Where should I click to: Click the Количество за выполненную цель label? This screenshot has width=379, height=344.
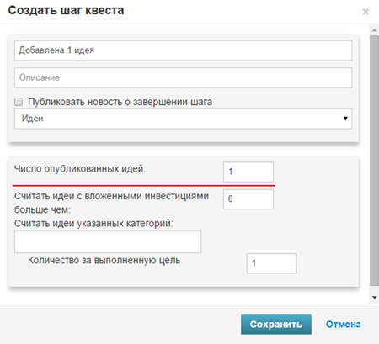104,261
